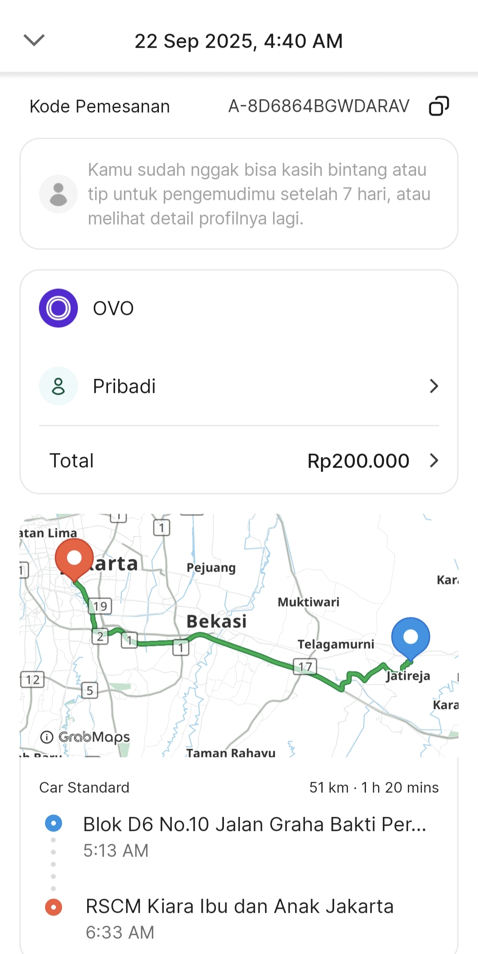Screen dimensions: 478x954
Task: Expand the Pribadi row chevron
Action: [x=434, y=386]
